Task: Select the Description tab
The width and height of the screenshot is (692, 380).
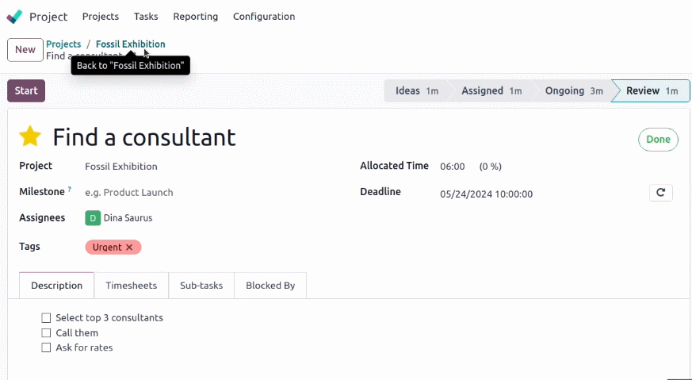Action: [x=56, y=286]
